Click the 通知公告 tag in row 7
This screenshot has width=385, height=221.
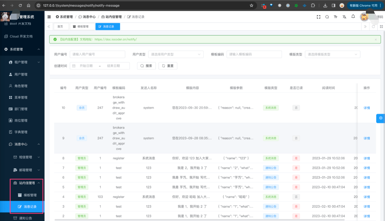pos(271,168)
